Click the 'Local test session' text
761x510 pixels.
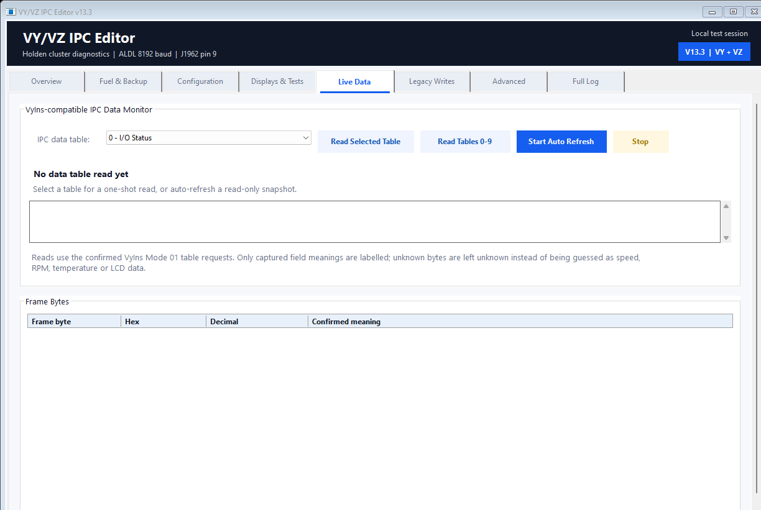click(719, 34)
